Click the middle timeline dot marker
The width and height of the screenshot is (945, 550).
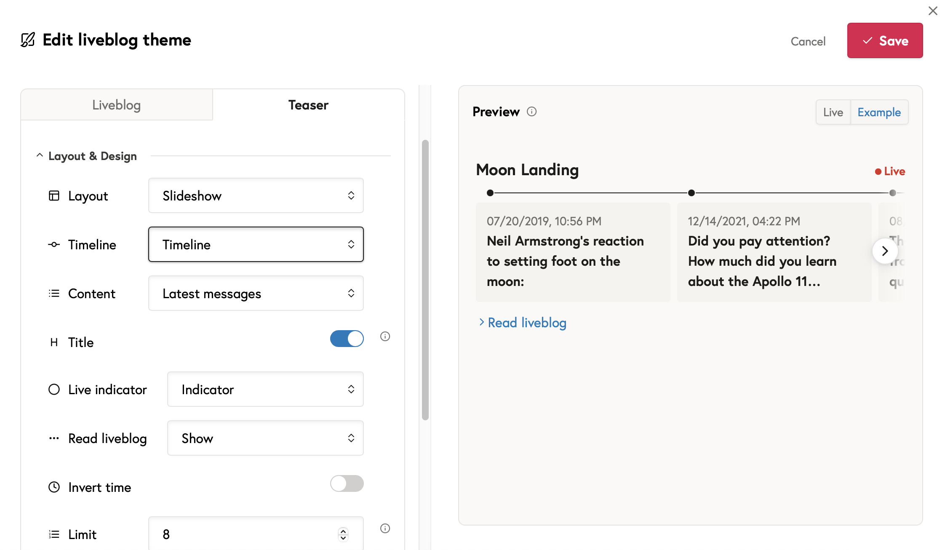[x=691, y=193]
